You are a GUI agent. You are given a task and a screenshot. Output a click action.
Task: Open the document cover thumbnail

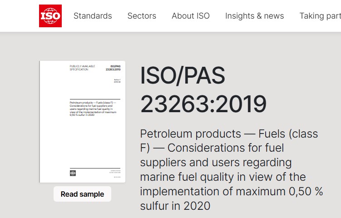[83, 122]
